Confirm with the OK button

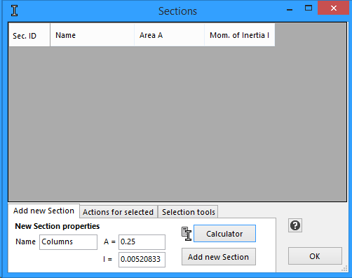pyautogui.click(x=315, y=256)
